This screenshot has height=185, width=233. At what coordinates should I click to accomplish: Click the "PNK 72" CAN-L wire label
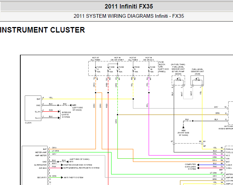pyautogui.click(x=218, y=166)
